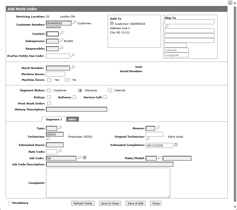Focus the History Description field
Viewport: 237px width, 210px height.
(x=77, y=109)
